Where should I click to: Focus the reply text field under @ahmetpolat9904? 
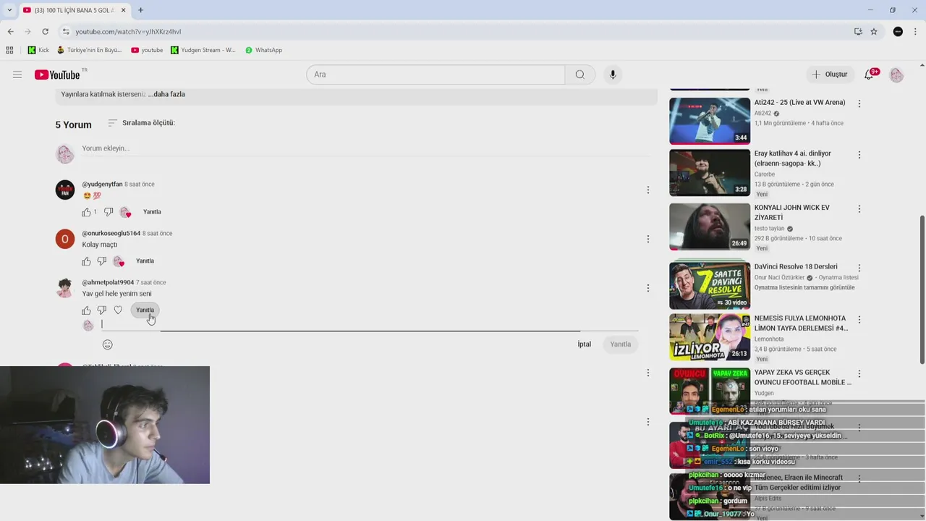[369, 324]
